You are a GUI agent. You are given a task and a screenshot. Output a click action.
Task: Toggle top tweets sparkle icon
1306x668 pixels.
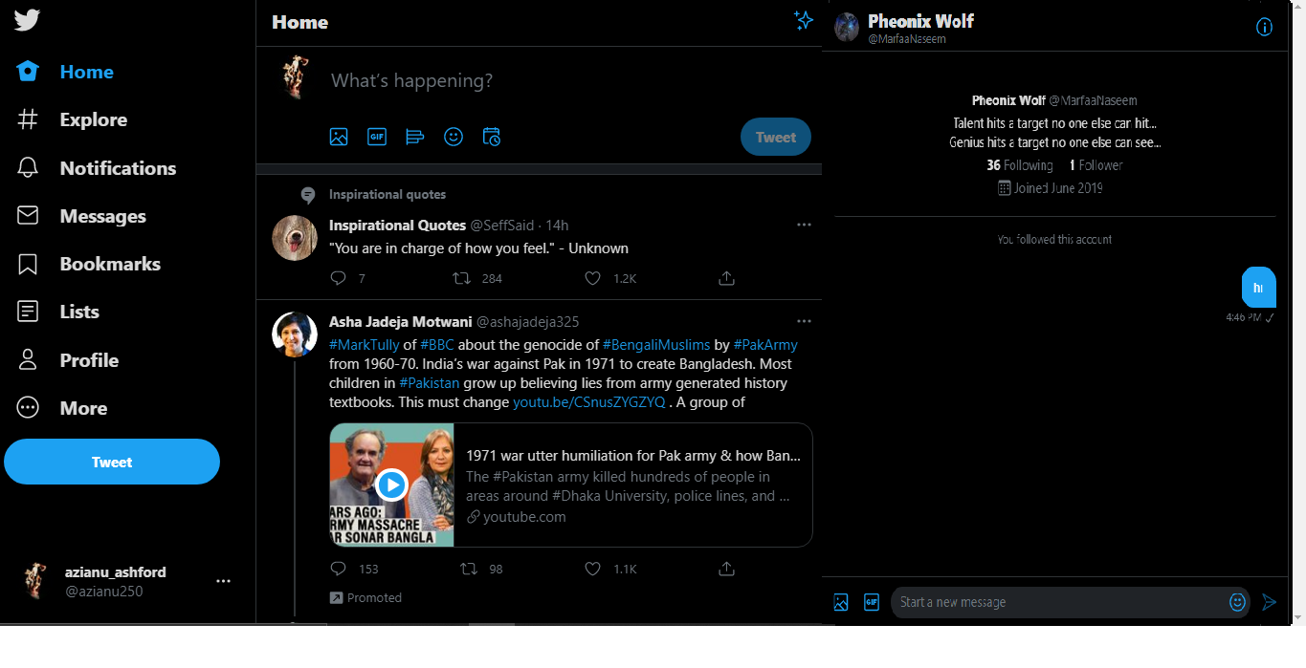pos(804,21)
